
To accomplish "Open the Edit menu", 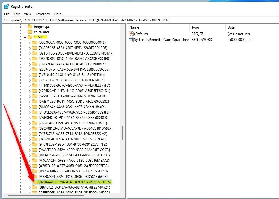I will click(x=16, y=14).
